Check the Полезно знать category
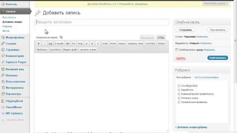This screenshot has height=133, width=237. [179, 98]
